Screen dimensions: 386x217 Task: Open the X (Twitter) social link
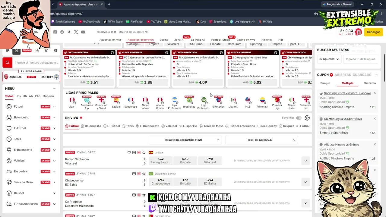(76, 32)
